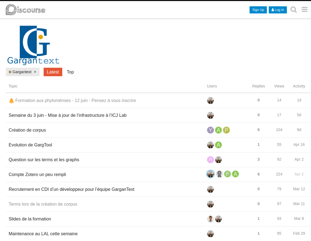Click photo avatar on Evolution de GargTool row
Image resolution: width=311 pixels, height=241 pixels.
pos(210,145)
